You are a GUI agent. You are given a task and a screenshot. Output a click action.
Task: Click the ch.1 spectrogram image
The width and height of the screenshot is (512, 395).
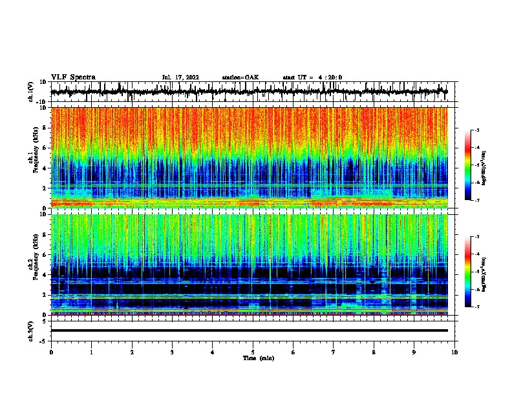pos(249,157)
